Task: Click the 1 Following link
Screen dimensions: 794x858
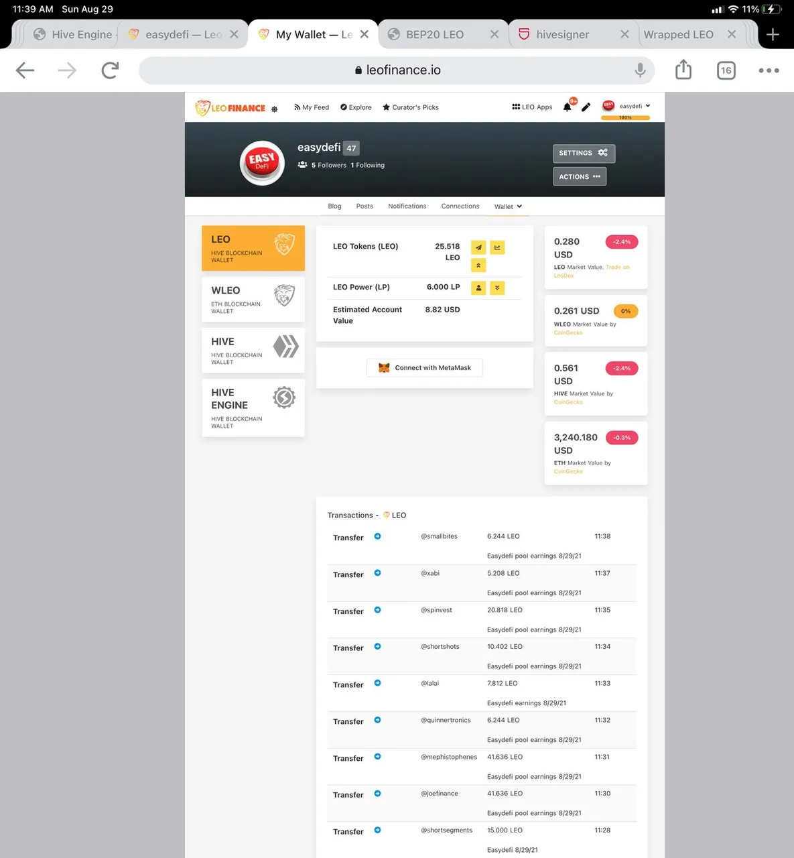Action: pos(367,166)
